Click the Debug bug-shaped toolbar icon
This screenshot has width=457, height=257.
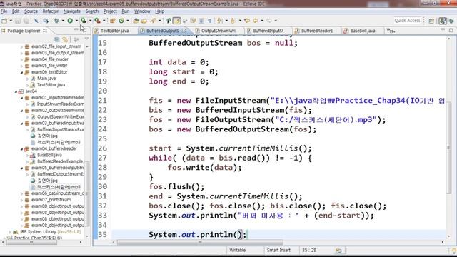[56, 21]
